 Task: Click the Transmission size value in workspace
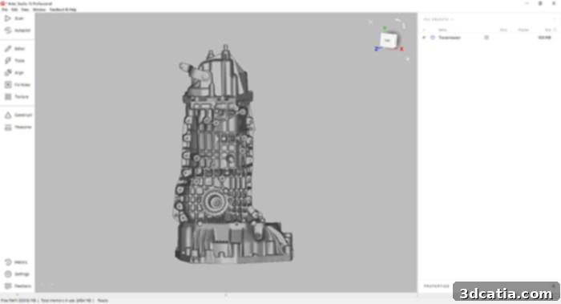click(544, 38)
